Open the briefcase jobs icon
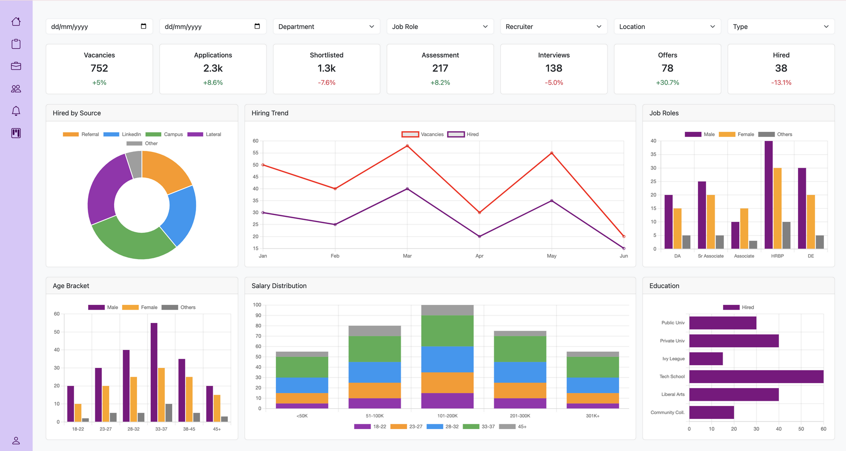Image resolution: width=846 pixels, height=451 pixels. click(x=16, y=66)
